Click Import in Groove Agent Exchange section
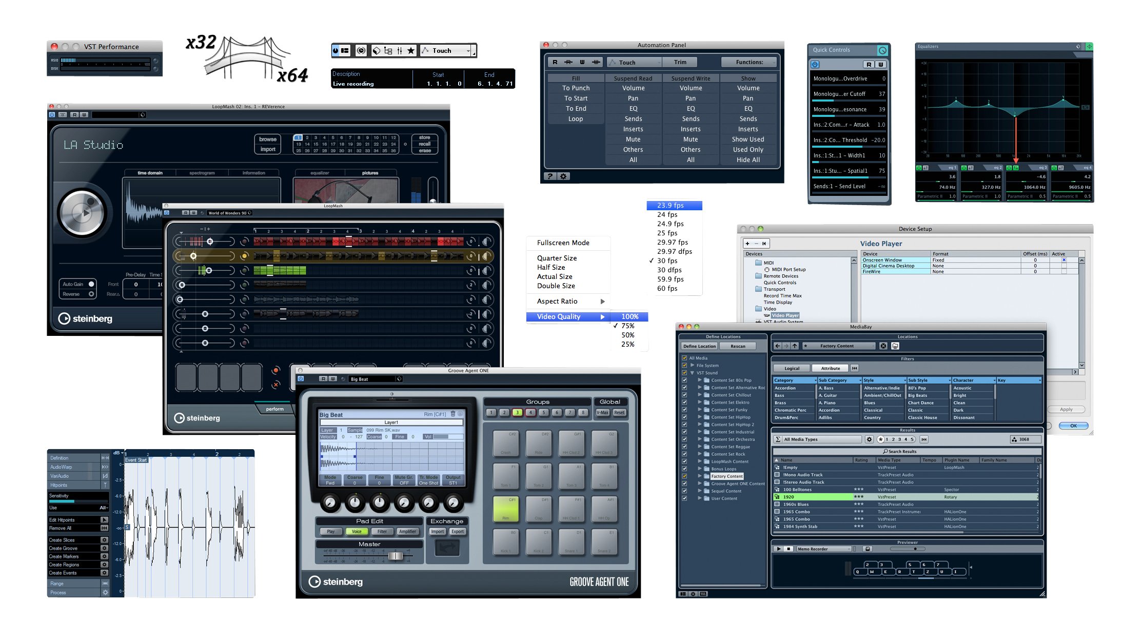The height and width of the screenshot is (641, 1141). [x=438, y=532]
